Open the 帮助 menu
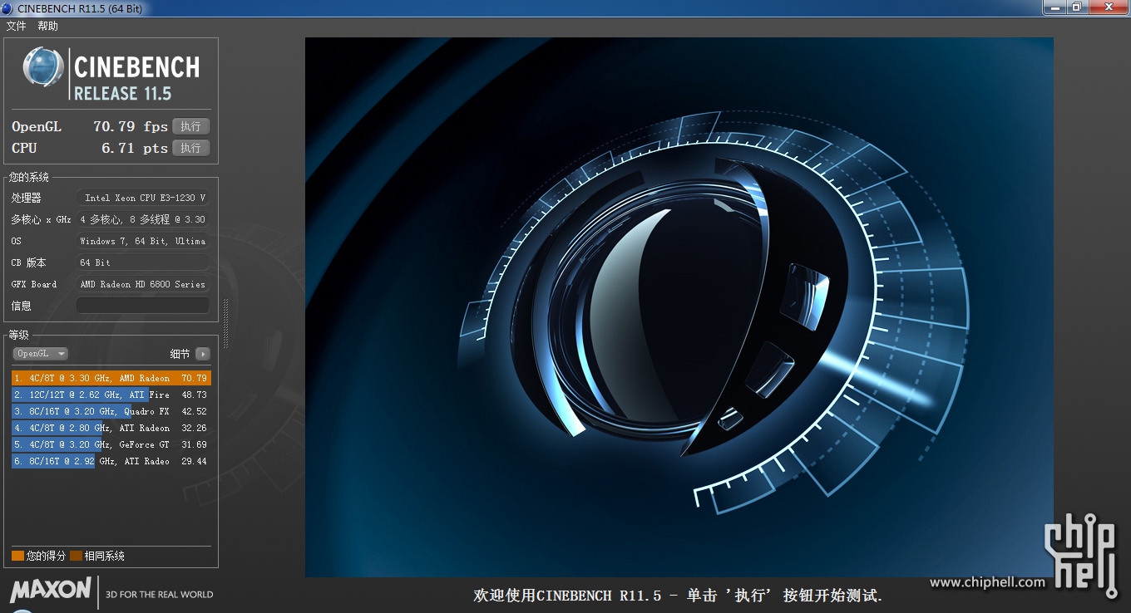1131x613 pixels. tap(47, 26)
